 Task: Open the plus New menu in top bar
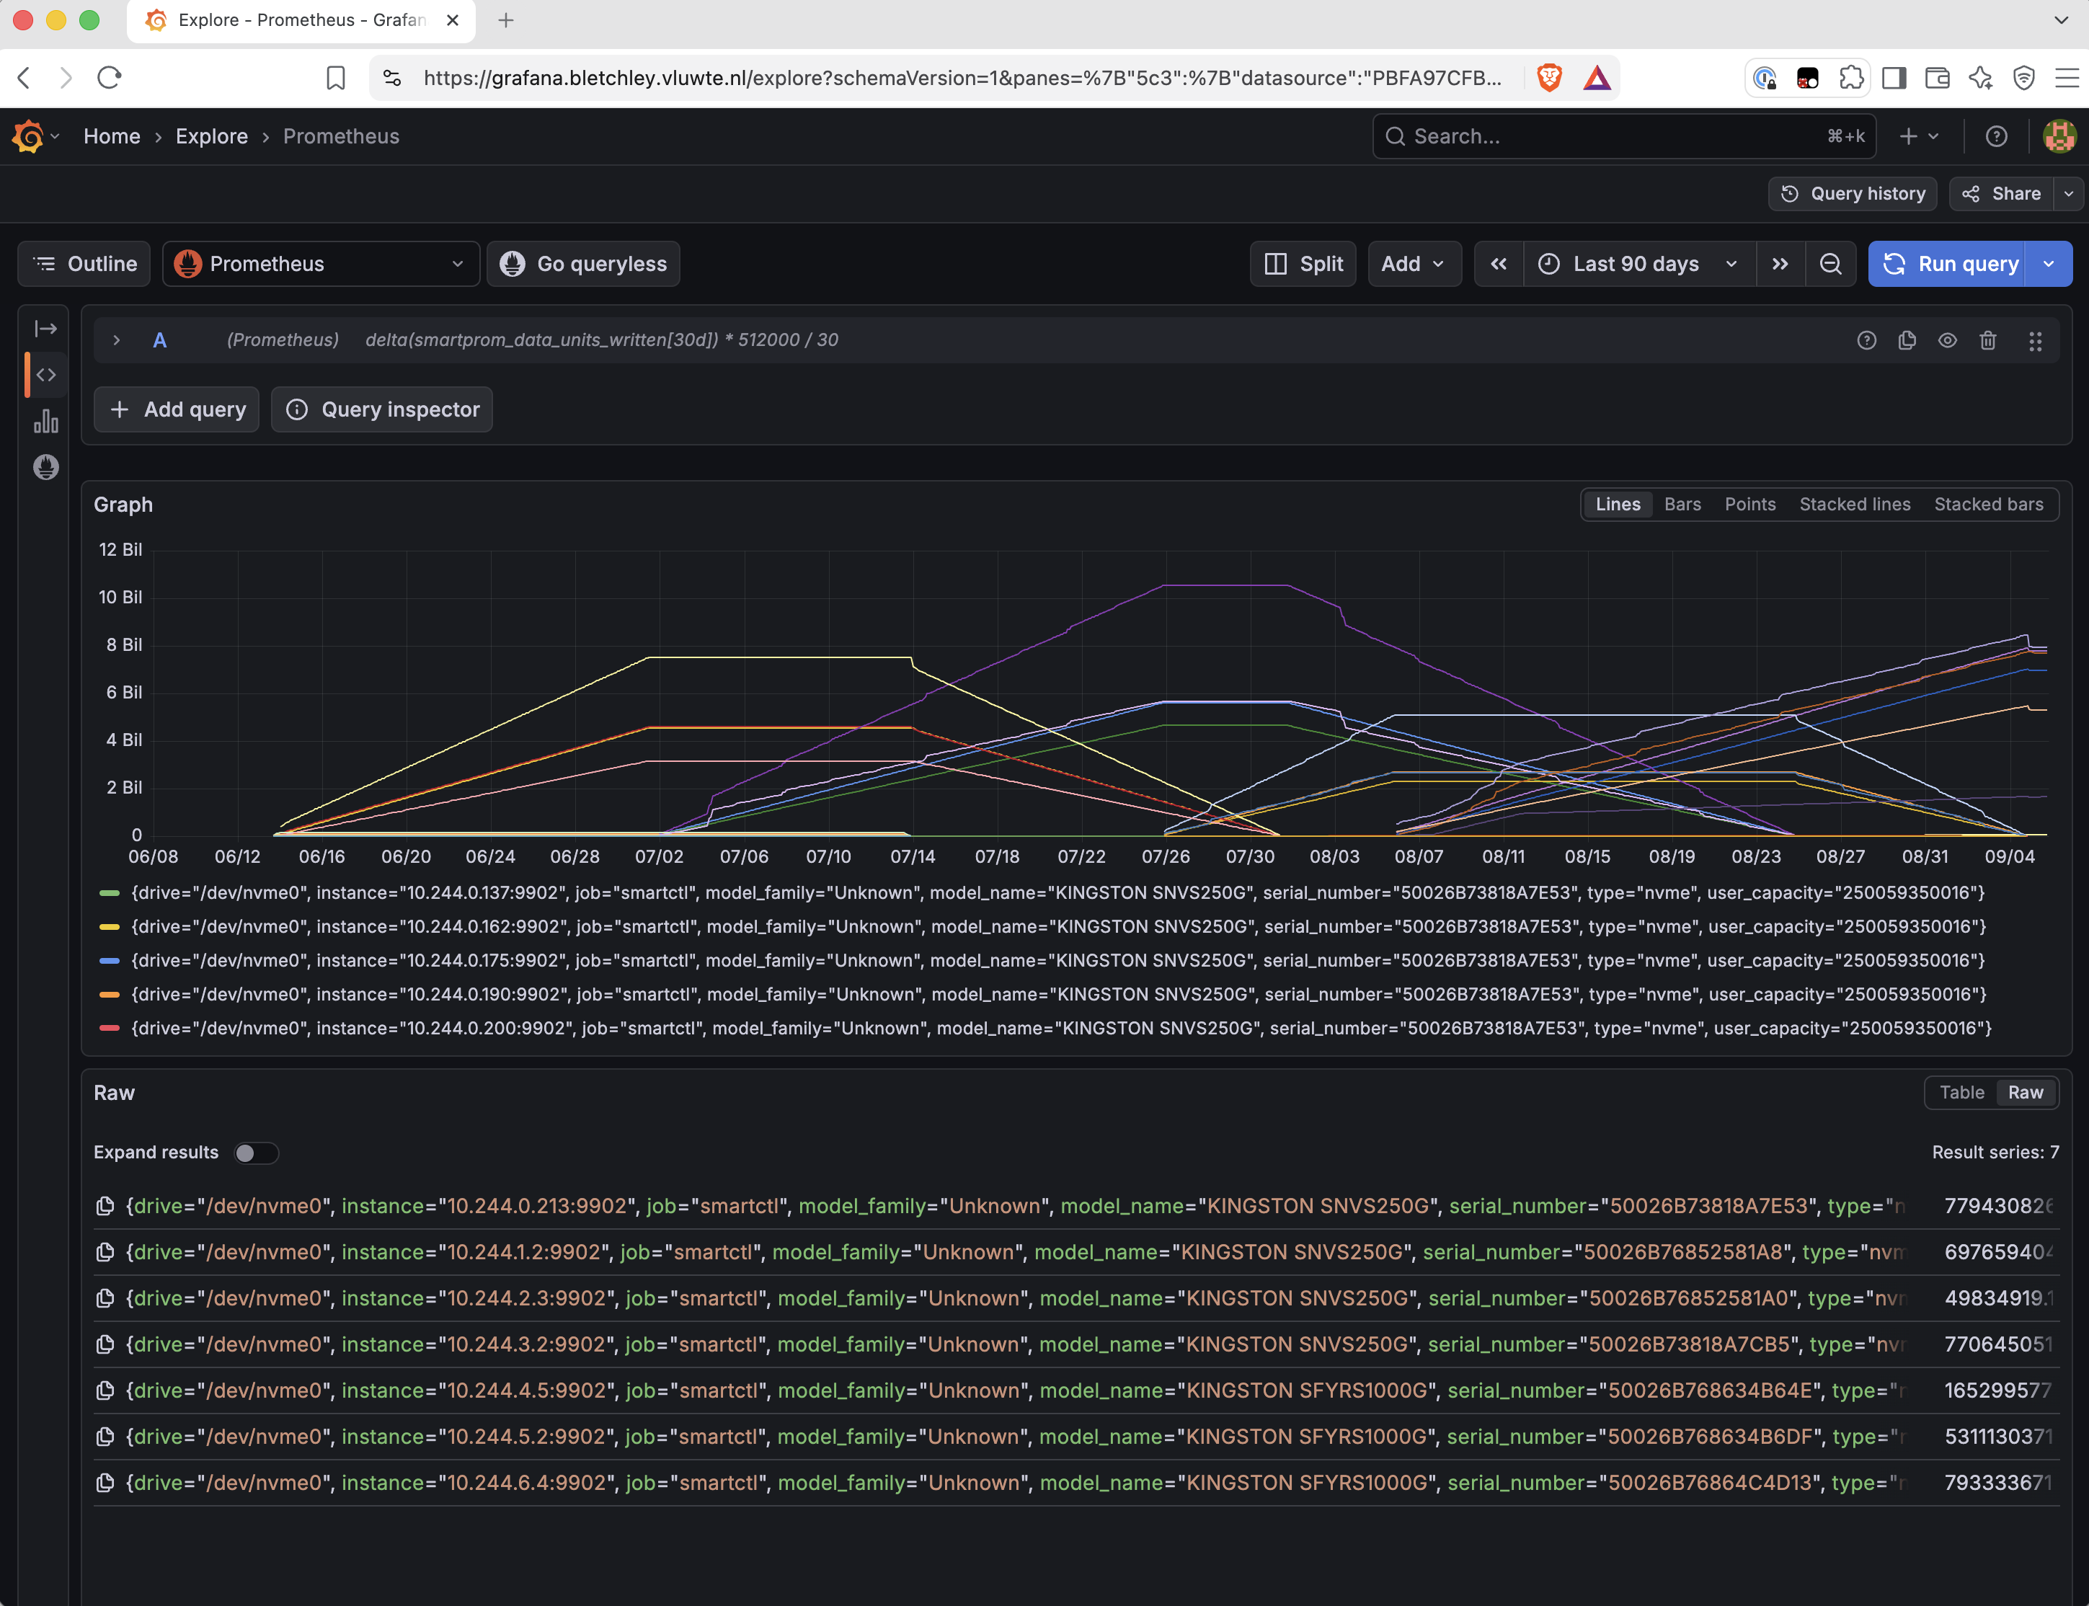click(x=1919, y=137)
